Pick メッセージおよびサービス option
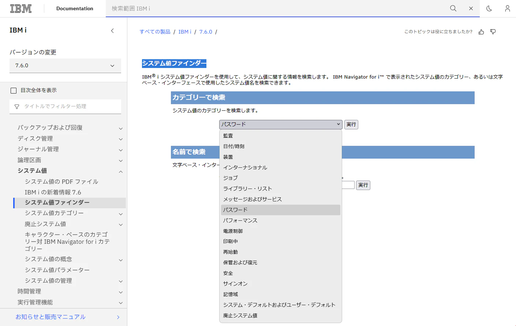The height and width of the screenshot is (326, 516). pos(281,199)
